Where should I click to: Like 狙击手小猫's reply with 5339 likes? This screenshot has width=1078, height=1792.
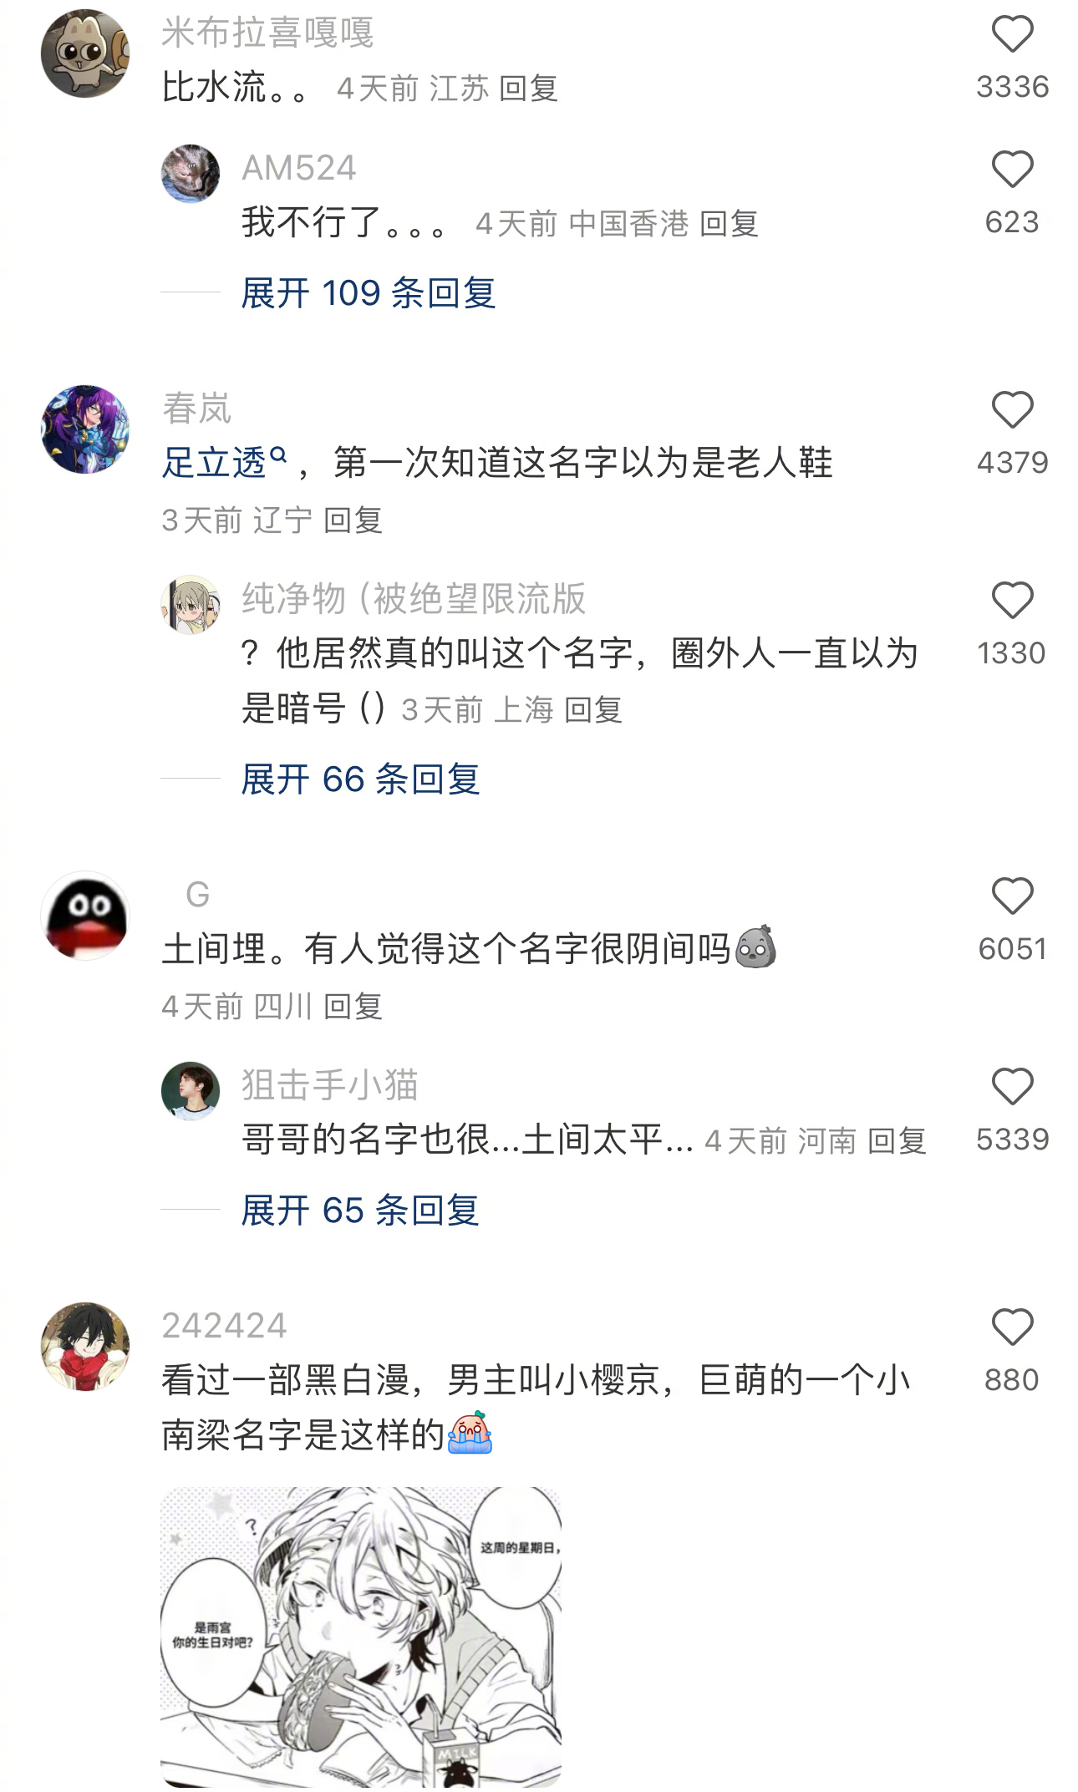(1012, 1087)
